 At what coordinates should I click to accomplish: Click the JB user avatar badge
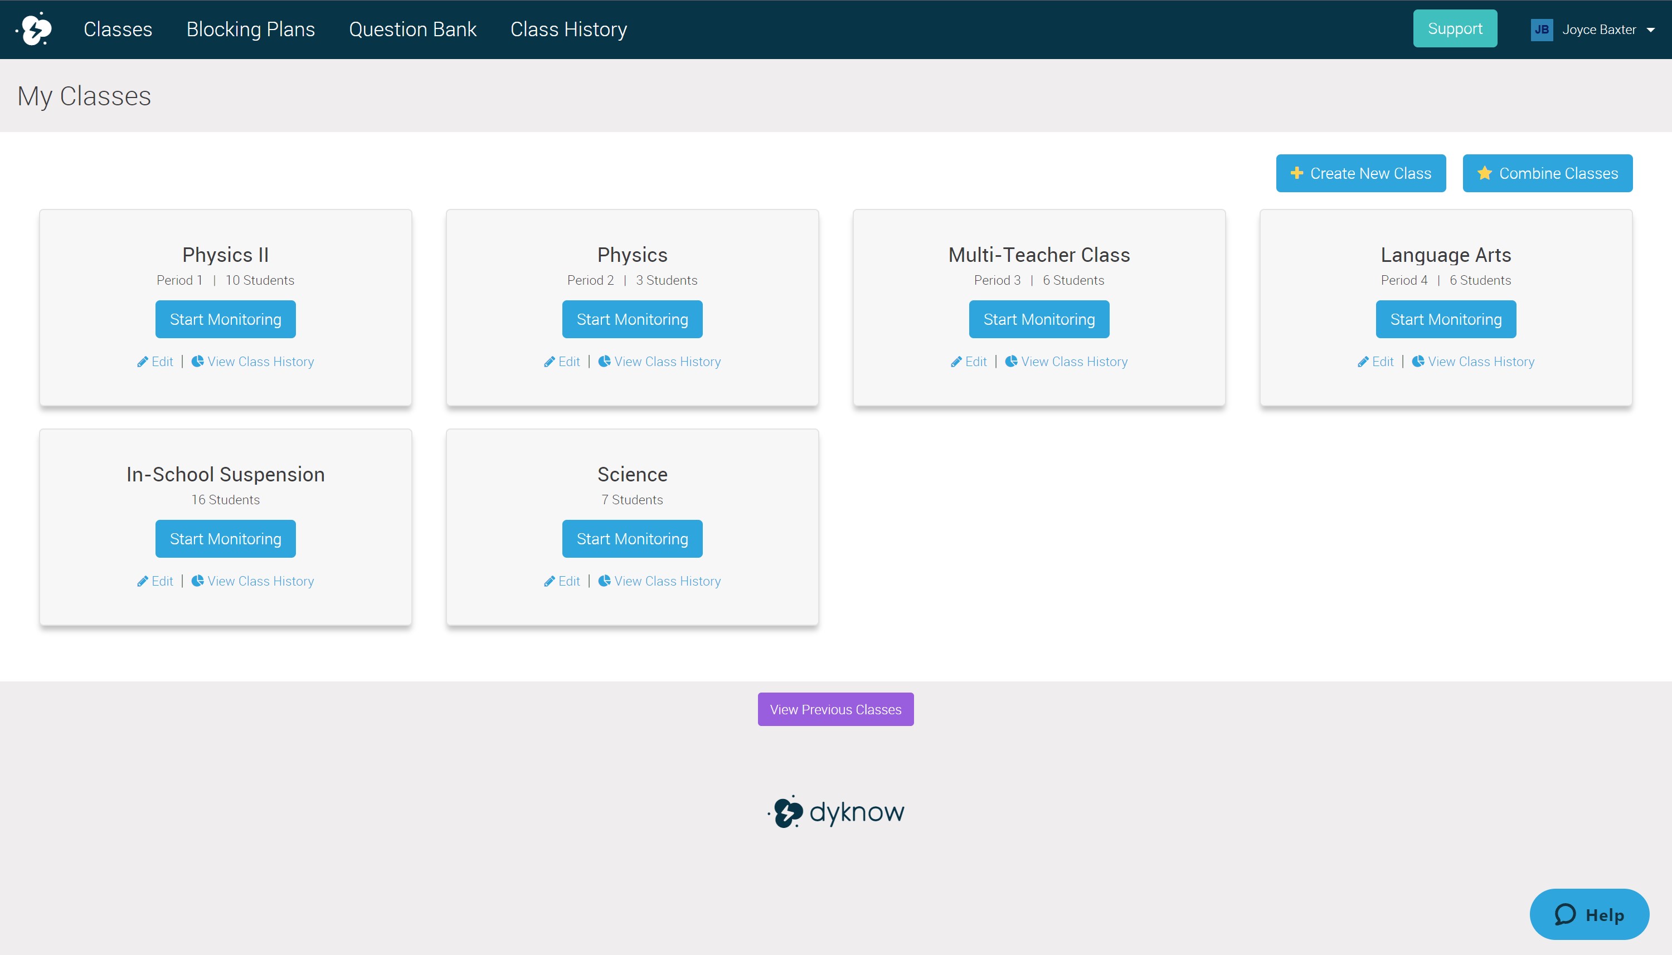click(1542, 30)
